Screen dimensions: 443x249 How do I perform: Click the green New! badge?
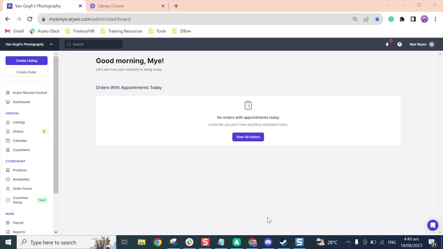point(42,200)
